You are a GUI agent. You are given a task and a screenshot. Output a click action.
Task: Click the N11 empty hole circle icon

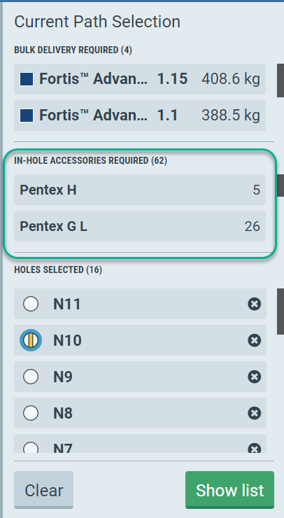point(31,304)
